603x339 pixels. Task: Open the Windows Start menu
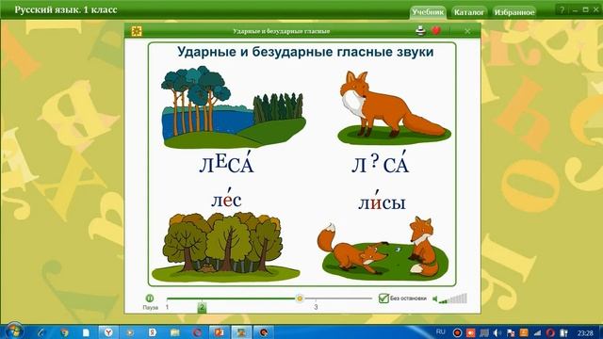pos(14,331)
